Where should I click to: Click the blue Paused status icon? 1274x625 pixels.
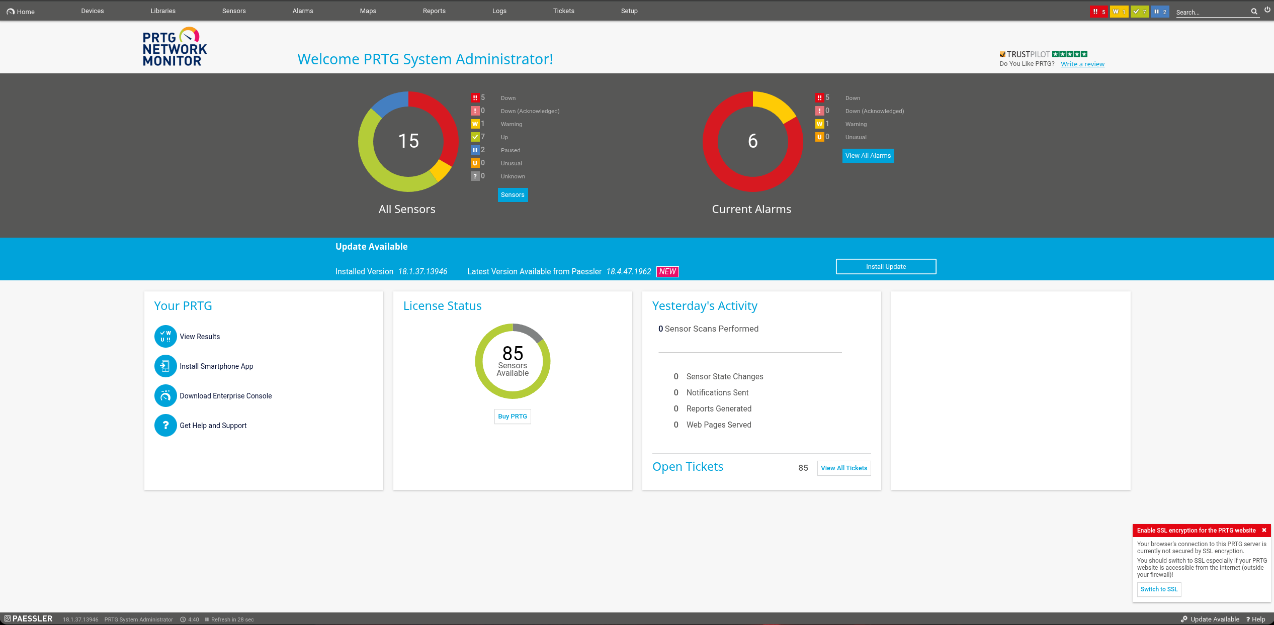coord(475,150)
